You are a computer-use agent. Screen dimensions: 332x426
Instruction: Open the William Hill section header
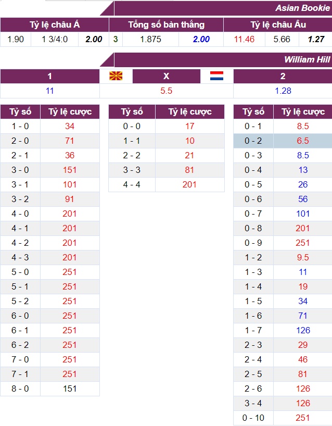click(x=303, y=60)
